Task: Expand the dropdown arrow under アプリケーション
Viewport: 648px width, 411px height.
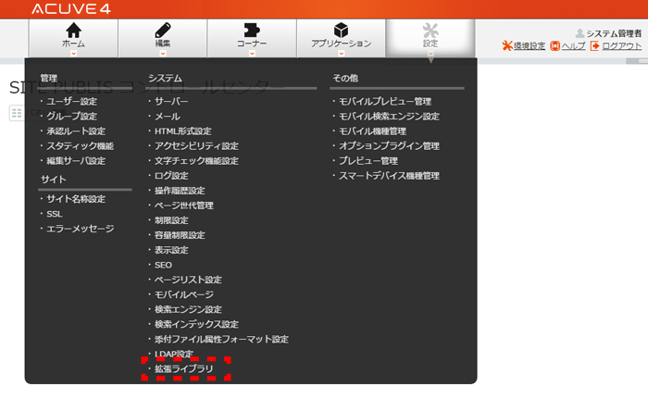Action: pyautogui.click(x=342, y=54)
